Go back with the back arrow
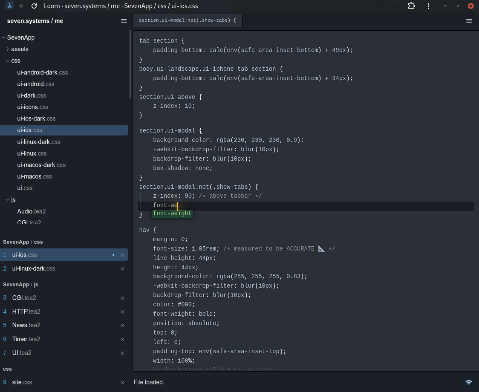This screenshot has height=392, width=479. (22, 6)
